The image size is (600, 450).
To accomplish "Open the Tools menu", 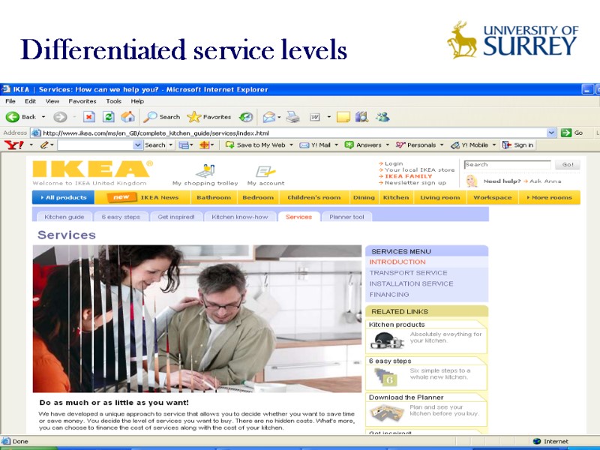I will pyautogui.click(x=114, y=101).
